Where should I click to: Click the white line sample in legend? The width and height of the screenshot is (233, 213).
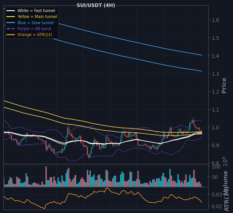(x=11, y=11)
